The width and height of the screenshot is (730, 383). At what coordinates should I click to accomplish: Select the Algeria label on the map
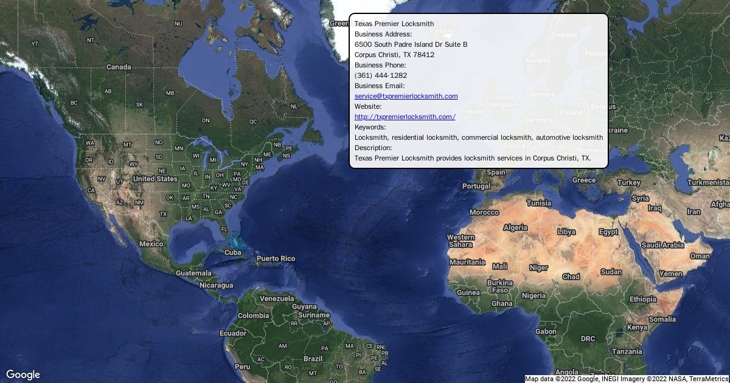coord(515,227)
